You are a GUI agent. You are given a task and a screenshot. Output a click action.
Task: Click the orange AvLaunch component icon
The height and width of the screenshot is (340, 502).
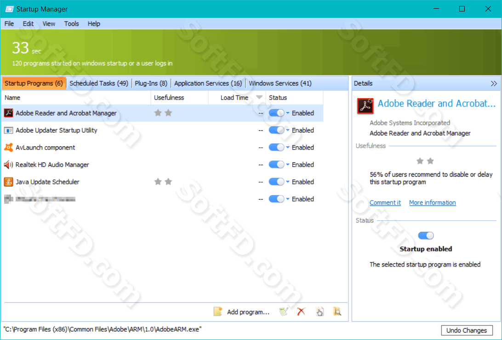point(8,147)
